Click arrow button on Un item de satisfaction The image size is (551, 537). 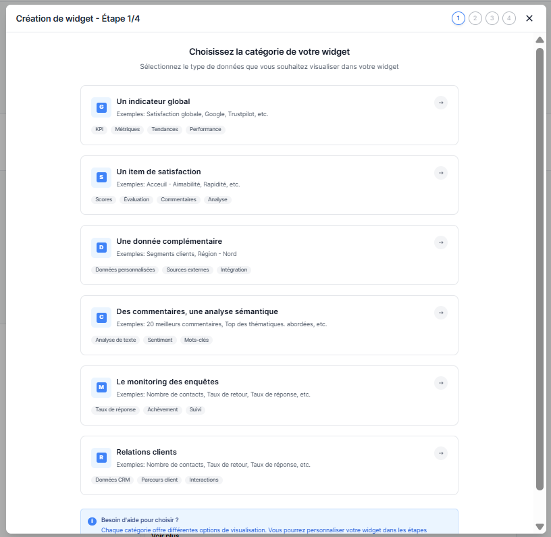point(440,173)
